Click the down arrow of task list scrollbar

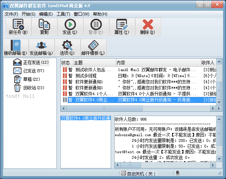(219, 102)
